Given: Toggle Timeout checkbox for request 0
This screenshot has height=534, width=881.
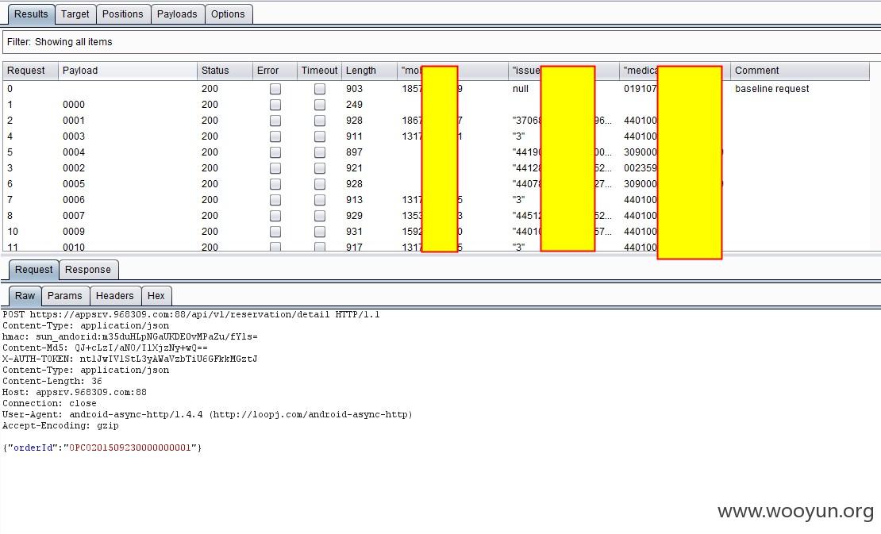Looking at the screenshot, I should pyautogui.click(x=320, y=89).
